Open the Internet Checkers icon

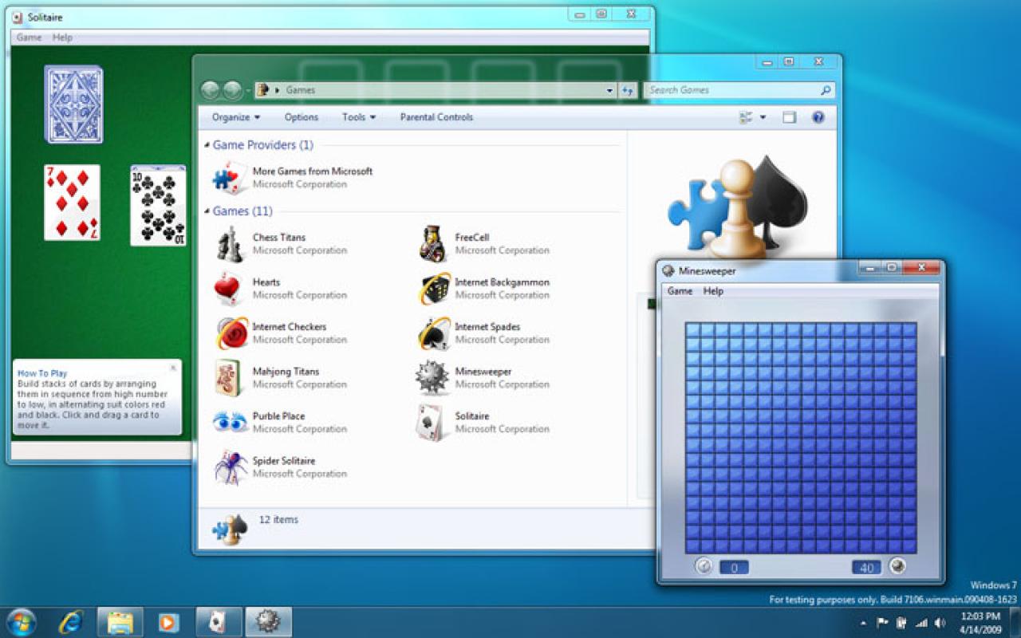(231, 333)
